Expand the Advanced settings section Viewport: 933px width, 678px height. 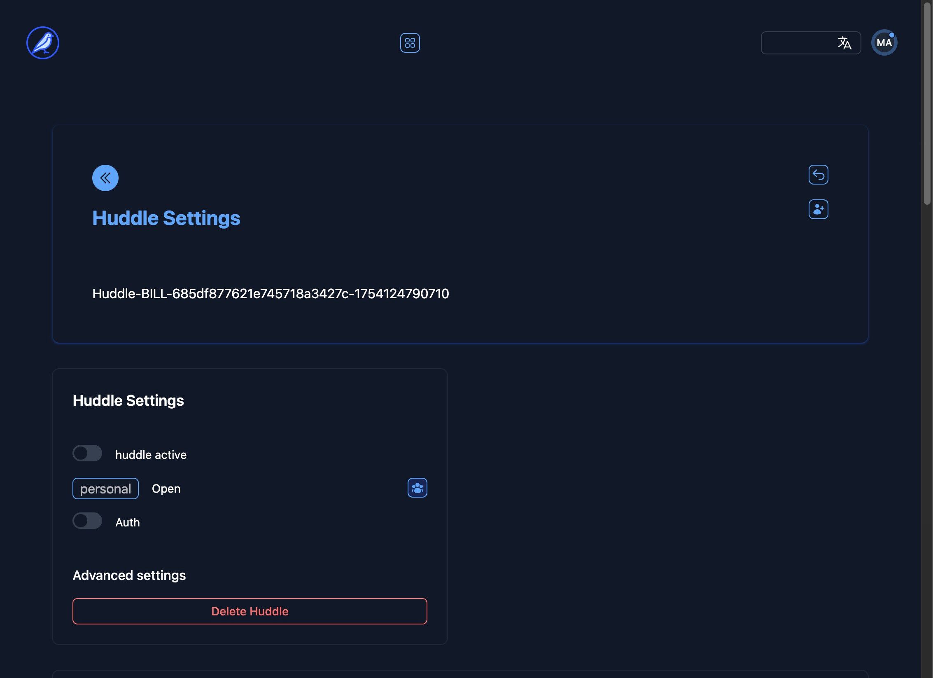129,575
